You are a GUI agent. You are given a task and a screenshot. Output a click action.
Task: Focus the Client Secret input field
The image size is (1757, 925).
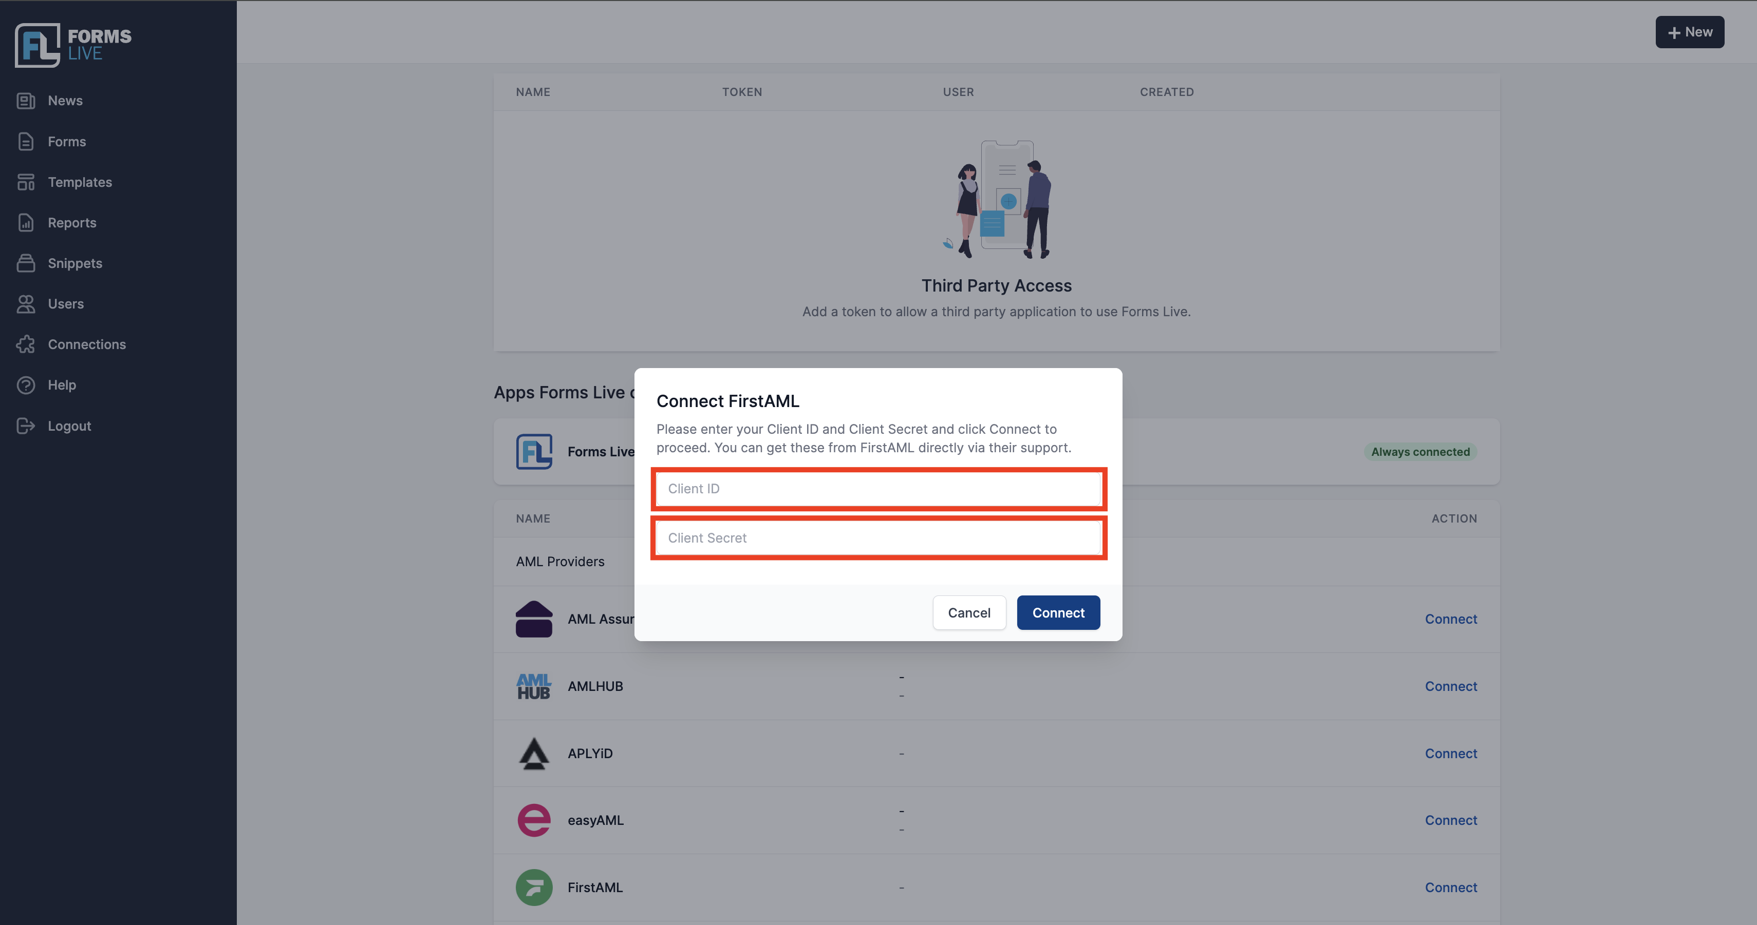coord(878,538)
